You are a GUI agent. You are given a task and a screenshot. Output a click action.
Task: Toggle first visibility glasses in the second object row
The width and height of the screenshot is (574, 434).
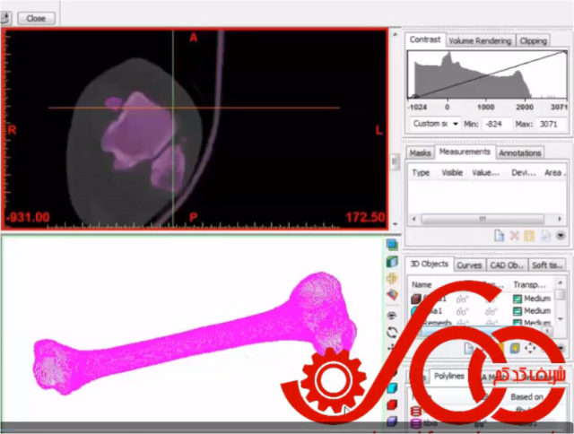coord(462,312)
